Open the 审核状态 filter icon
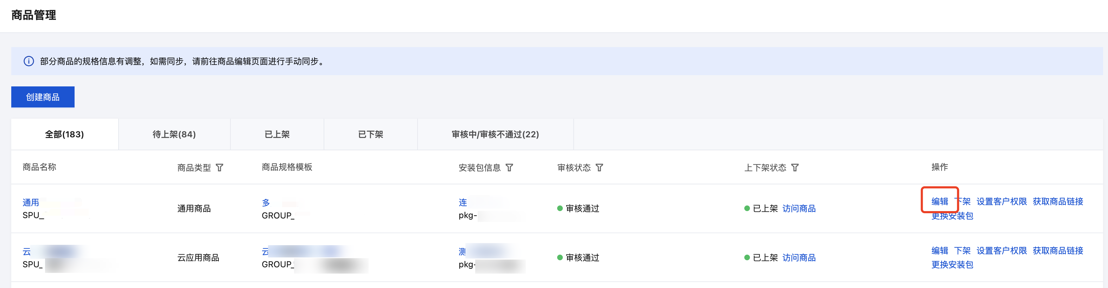Viewport: 1108px width, 288px height. [599, 168]
